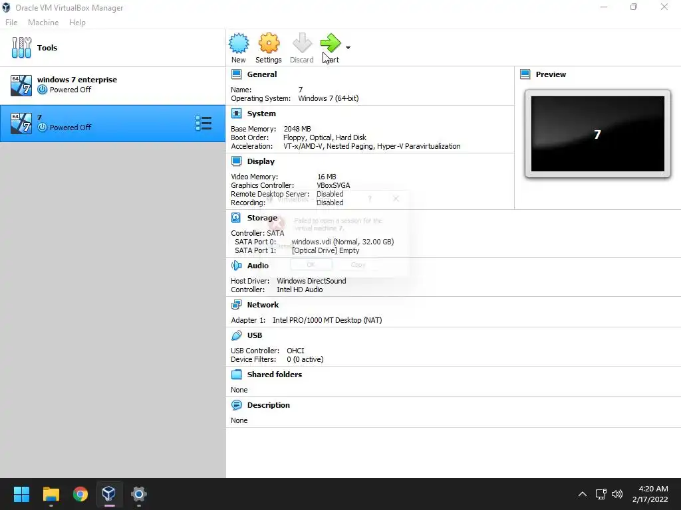Open the Display section heading
Image resolution: width=681 pixels, height=510 pixels.
[261, 161]
